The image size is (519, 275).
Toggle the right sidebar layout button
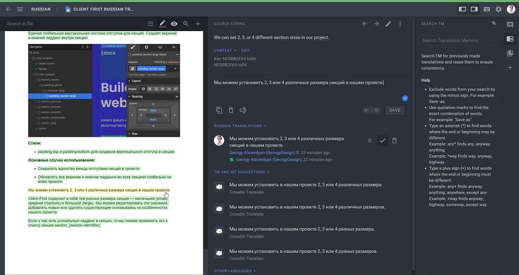(x=474, y=9)
